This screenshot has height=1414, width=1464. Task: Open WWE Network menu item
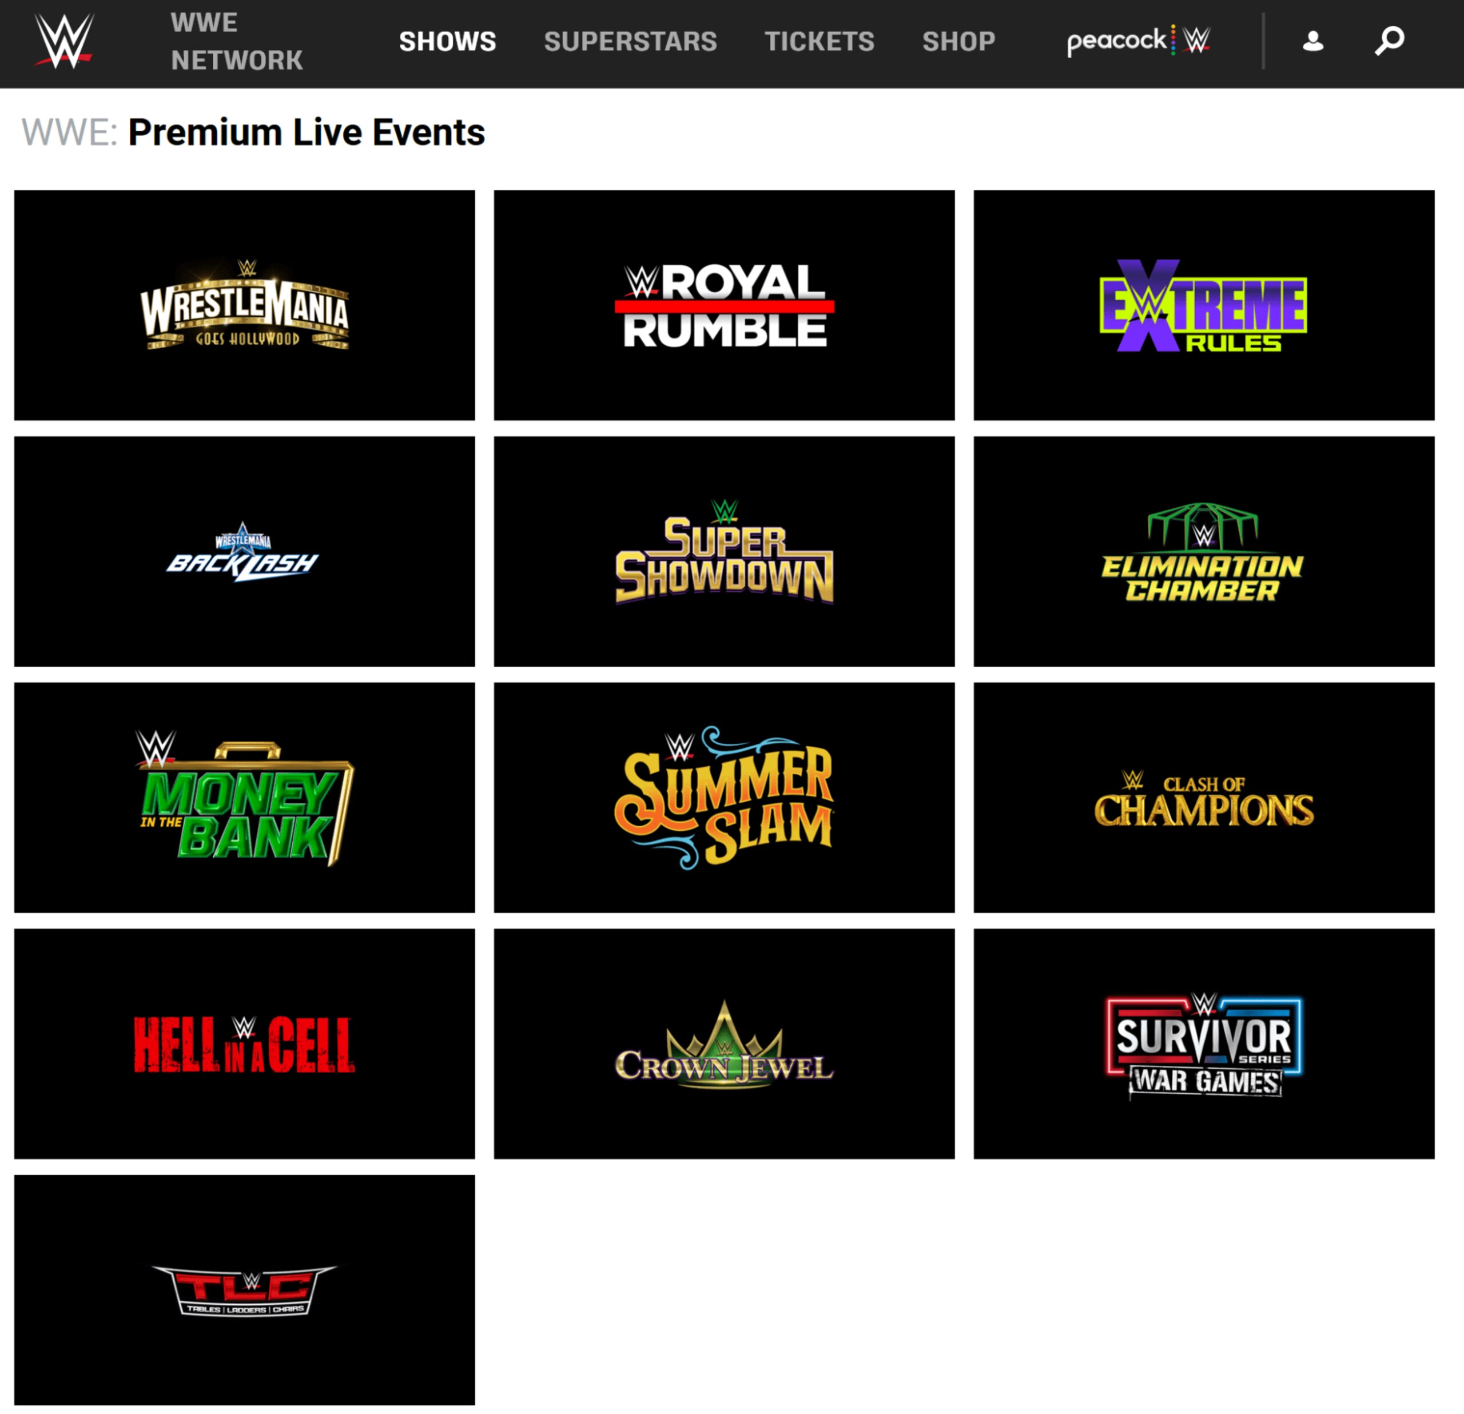pos(237,42)
